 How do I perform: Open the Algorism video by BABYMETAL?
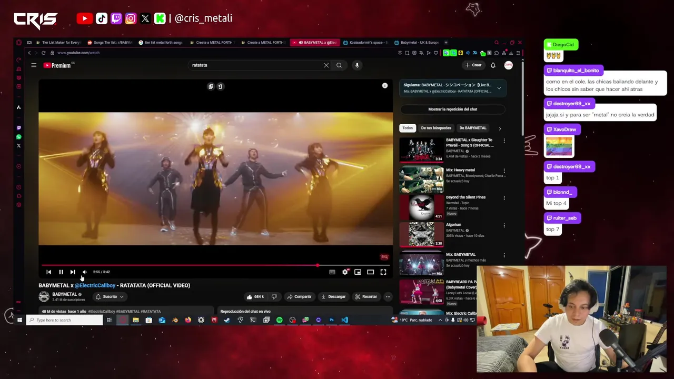(421, 234)
